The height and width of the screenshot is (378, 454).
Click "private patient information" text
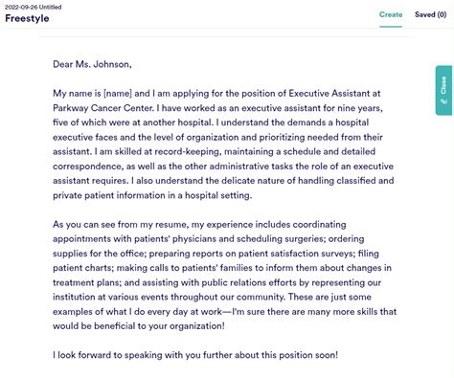pyautogui.click(x=109, y=195)
